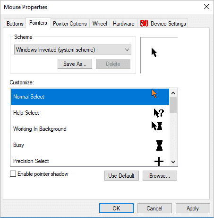Switch to the Buttons tab
This screenshot has height=218, width=214.
pyautogui.click(x=15, y=24)
